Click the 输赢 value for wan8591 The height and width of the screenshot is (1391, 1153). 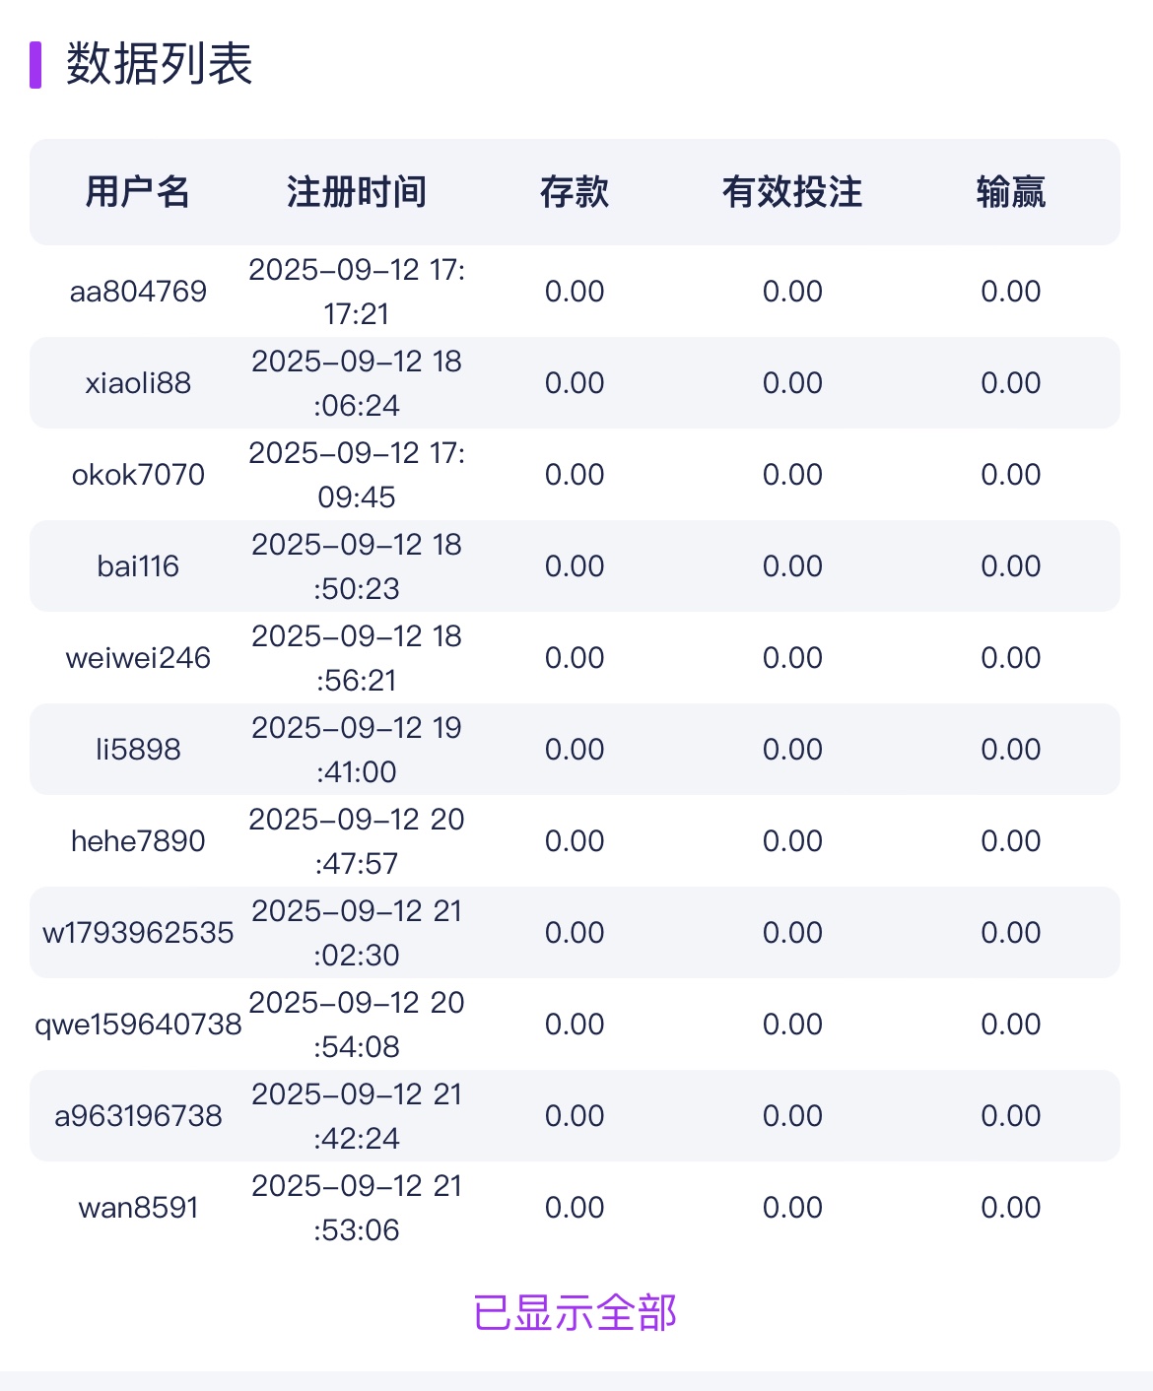coord(1010,1208)
